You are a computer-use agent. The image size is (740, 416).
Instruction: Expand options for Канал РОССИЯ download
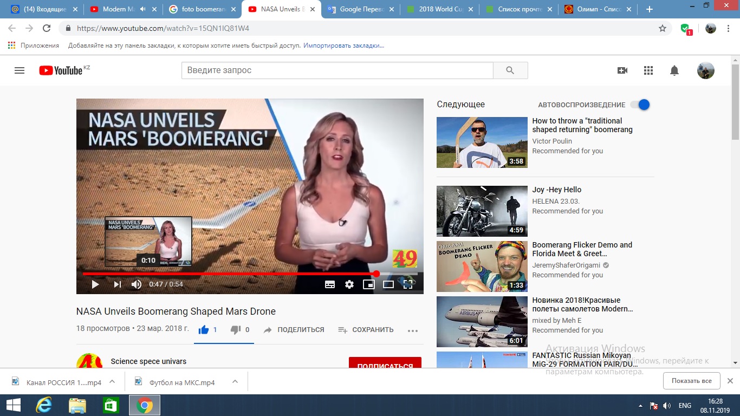point(112,381)
